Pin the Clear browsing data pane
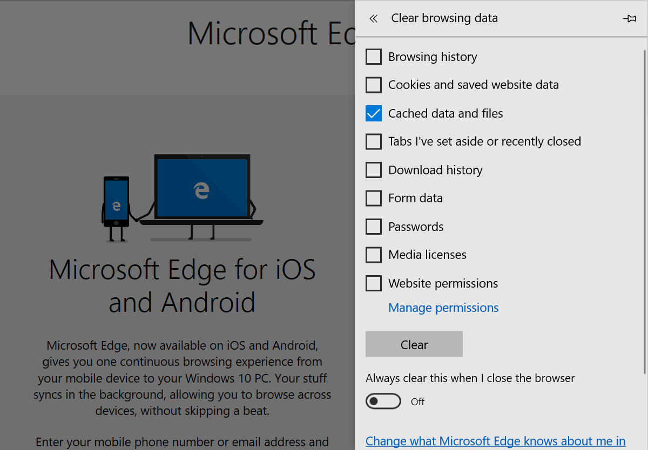 pyautogui.click(x=629, y=18)
